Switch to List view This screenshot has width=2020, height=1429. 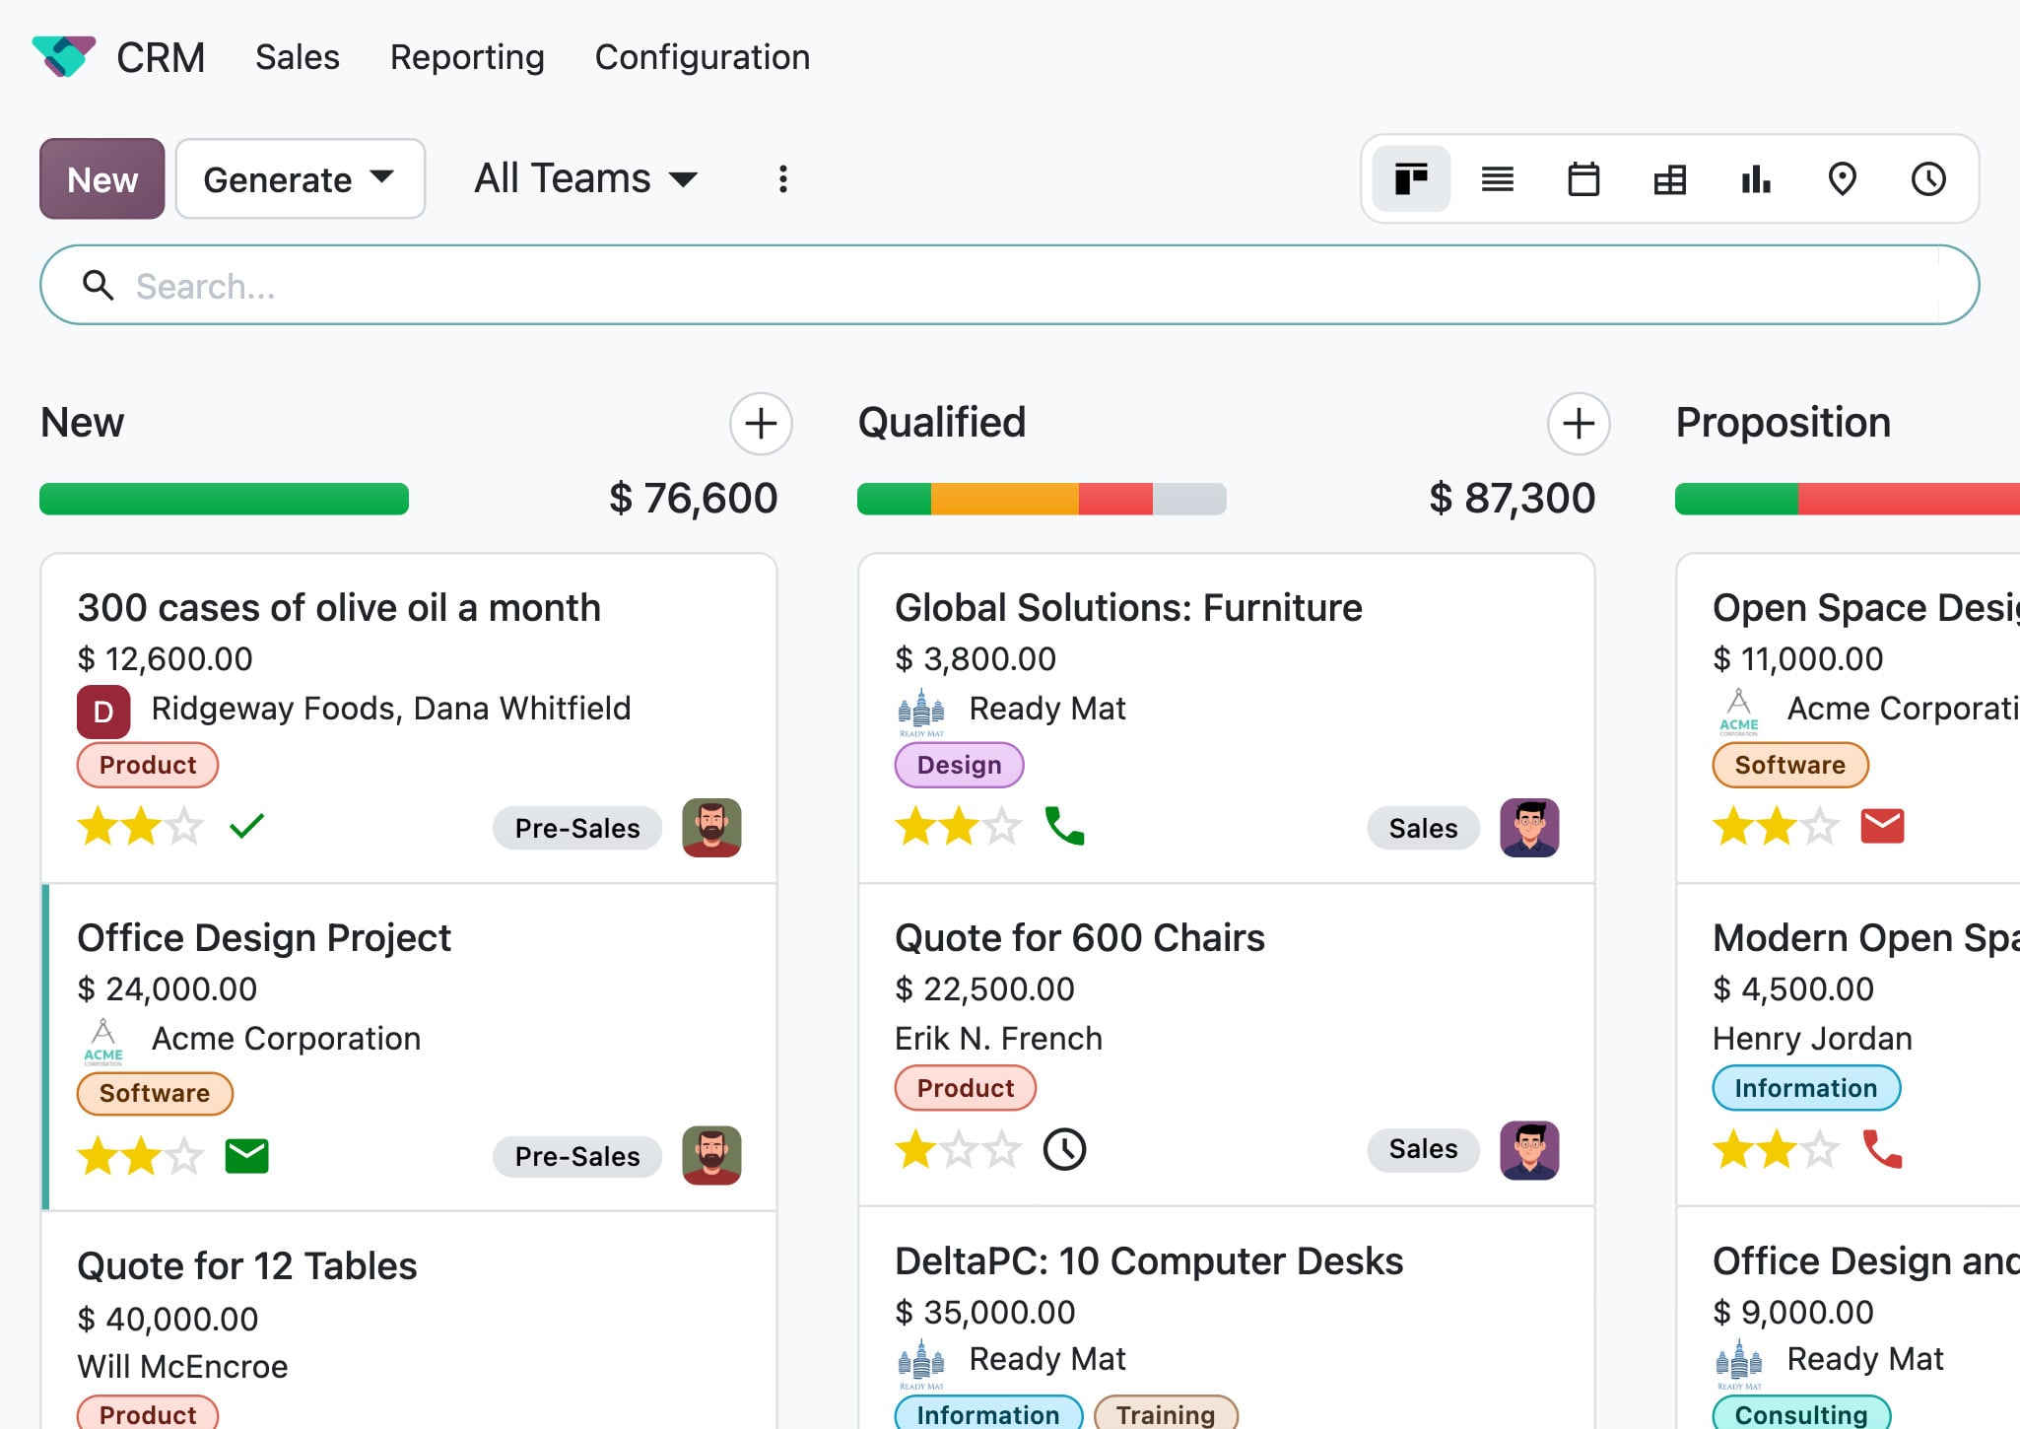coord(1497,179)
